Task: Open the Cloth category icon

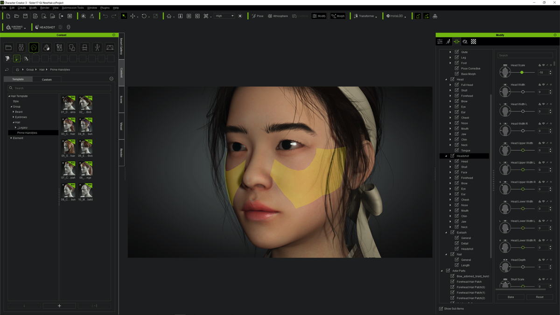Action: 72,48
